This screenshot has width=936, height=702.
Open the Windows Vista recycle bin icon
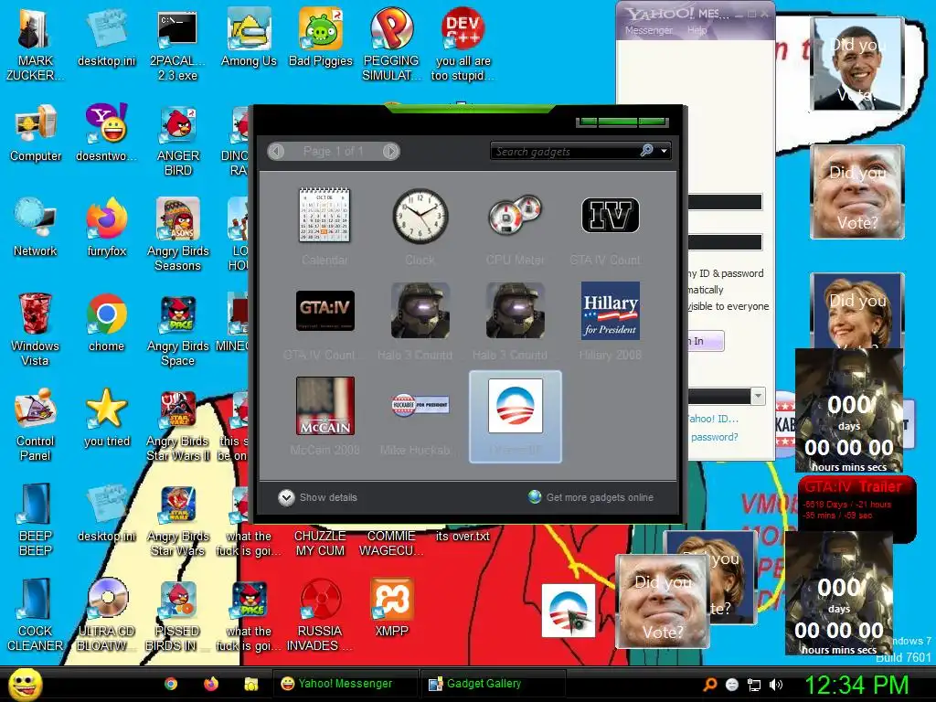tap(36, 330)
